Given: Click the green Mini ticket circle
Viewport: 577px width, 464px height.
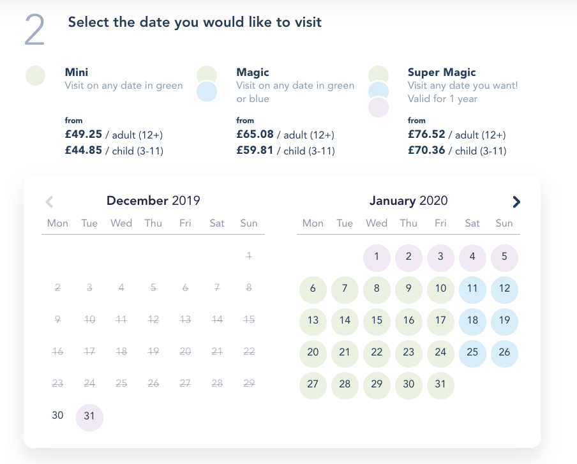Looking at the screenshot, I should (x=36, y=75).
